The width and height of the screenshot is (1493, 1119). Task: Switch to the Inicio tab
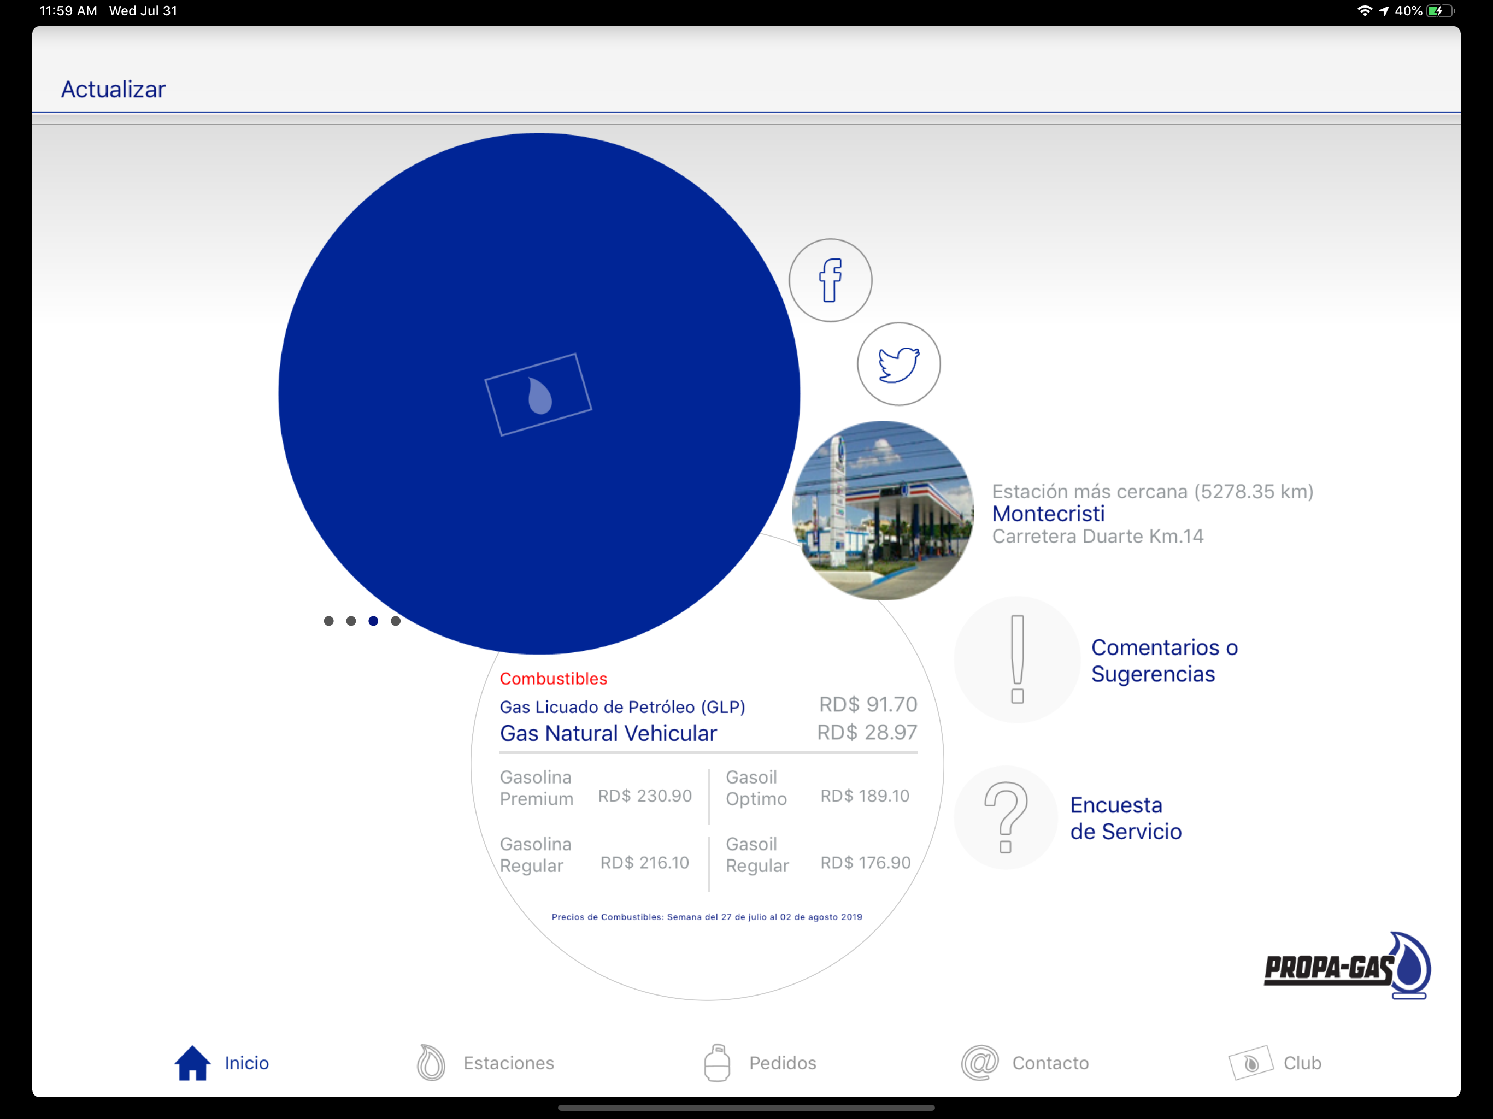[x=221, y=1063]
